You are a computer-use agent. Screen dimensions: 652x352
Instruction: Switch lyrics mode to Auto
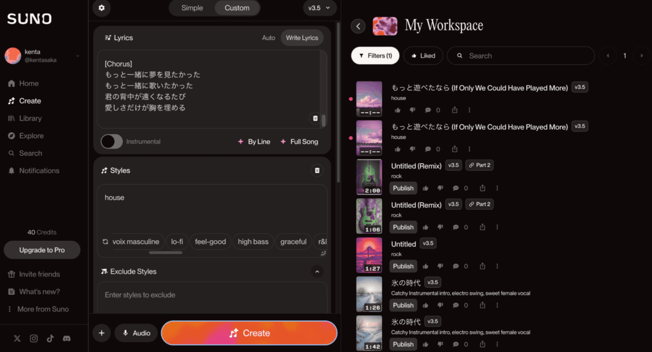268,37
